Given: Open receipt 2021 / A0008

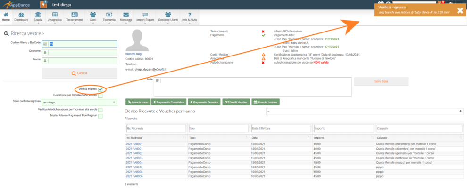Looking at the screenshot, I should 134,172.
